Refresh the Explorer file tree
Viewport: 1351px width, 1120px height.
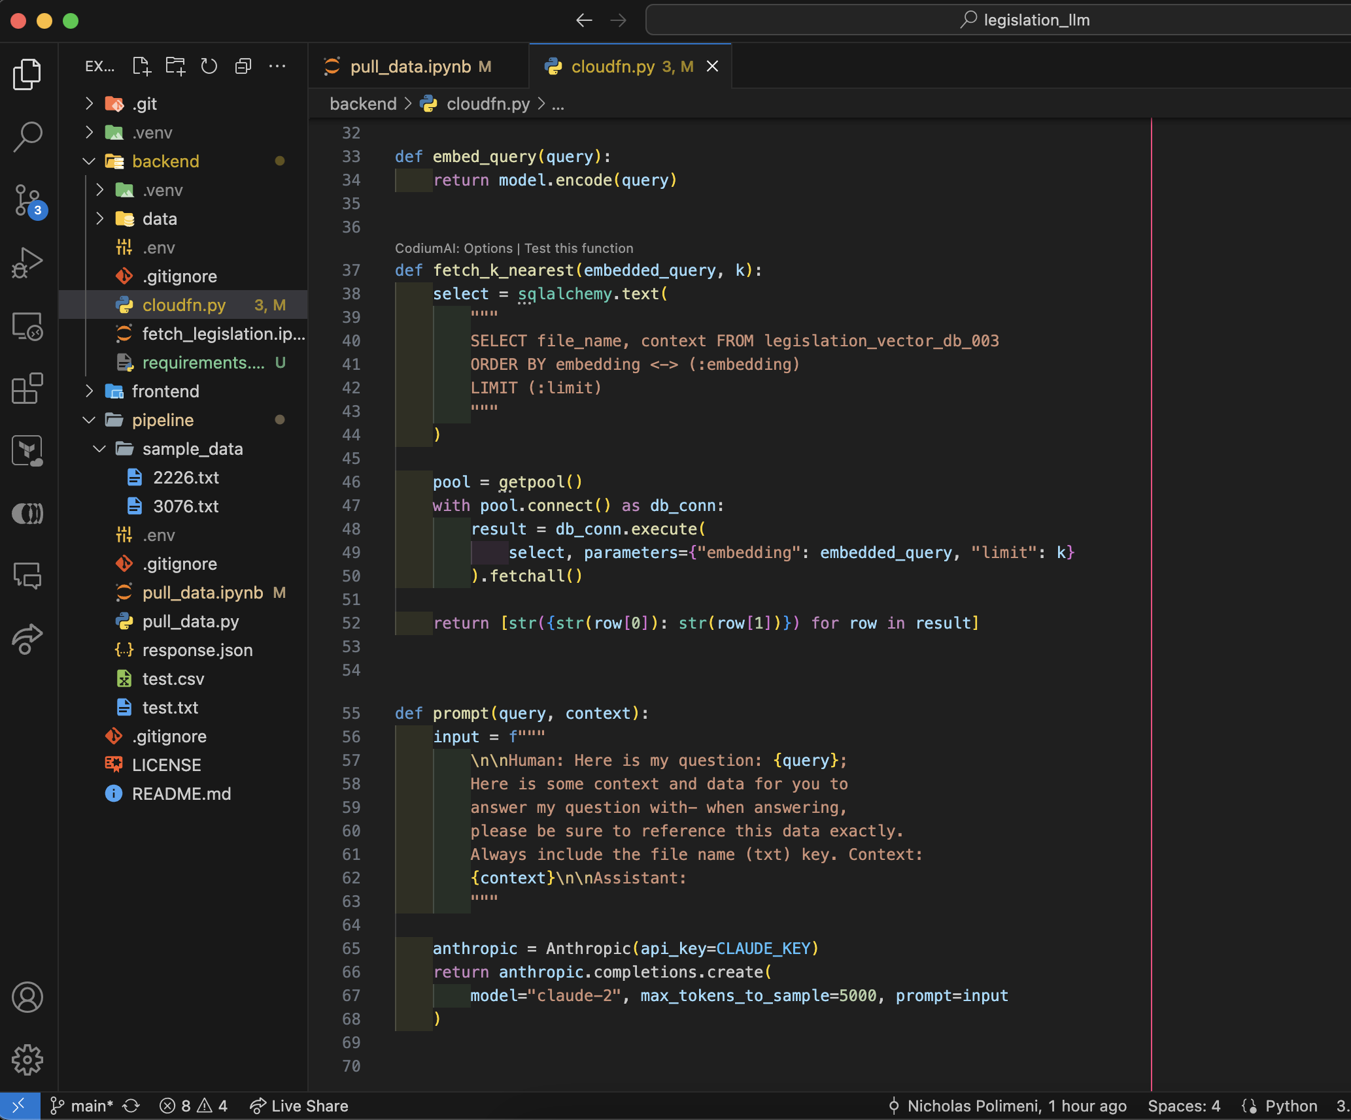[209, 66]
